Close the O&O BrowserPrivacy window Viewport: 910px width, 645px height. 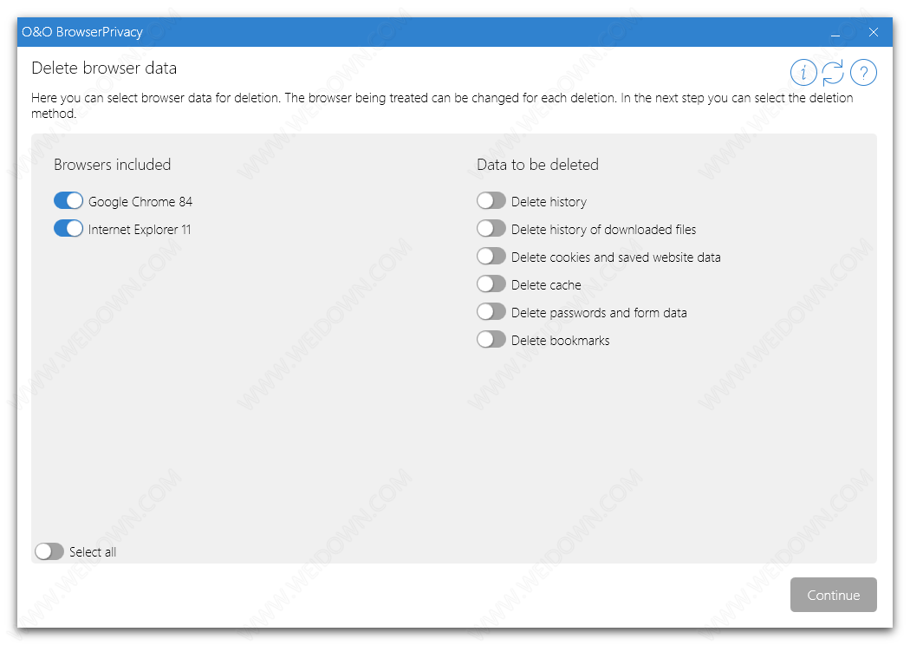[874, 32]
